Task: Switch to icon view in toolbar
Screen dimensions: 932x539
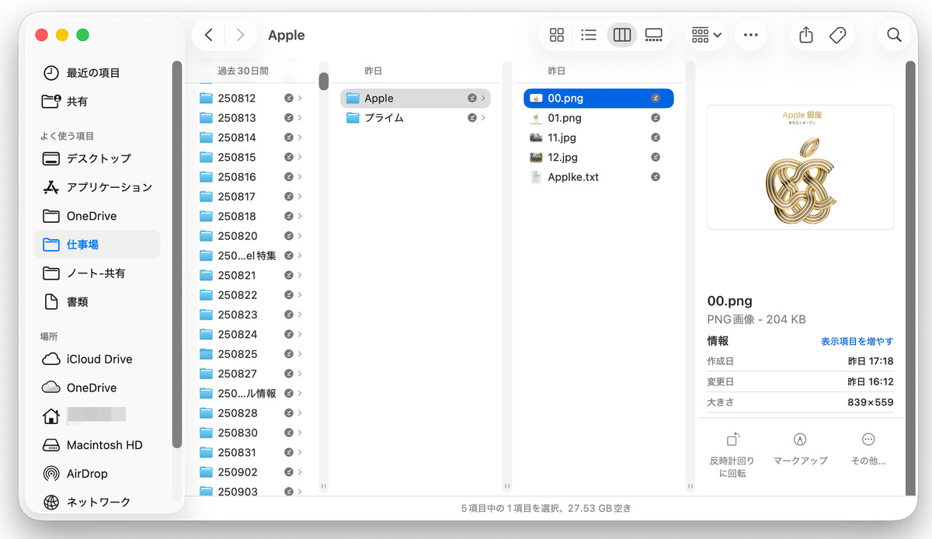Action: (x=557, y=35)
